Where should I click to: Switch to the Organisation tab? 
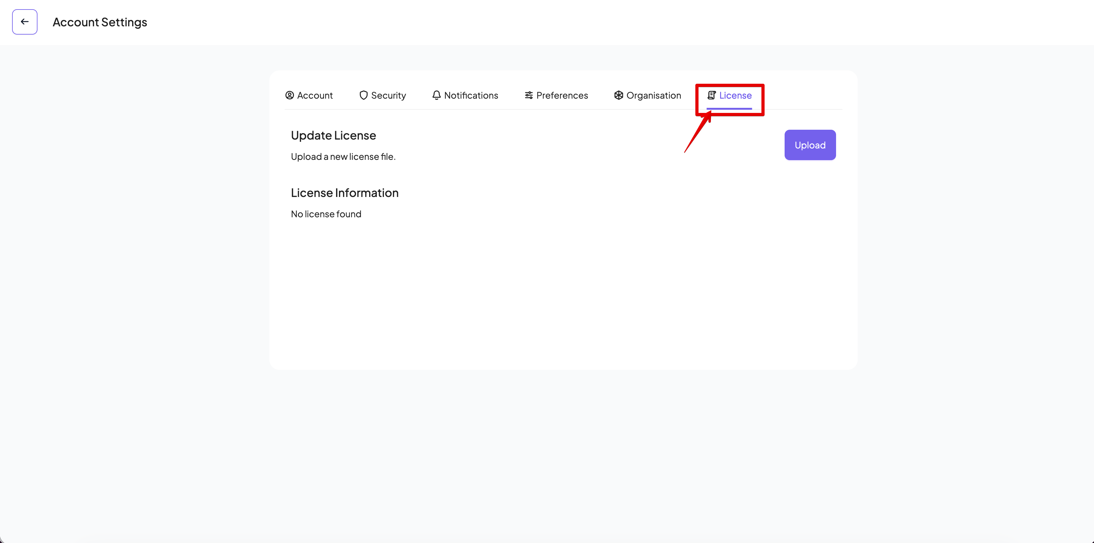654,95
